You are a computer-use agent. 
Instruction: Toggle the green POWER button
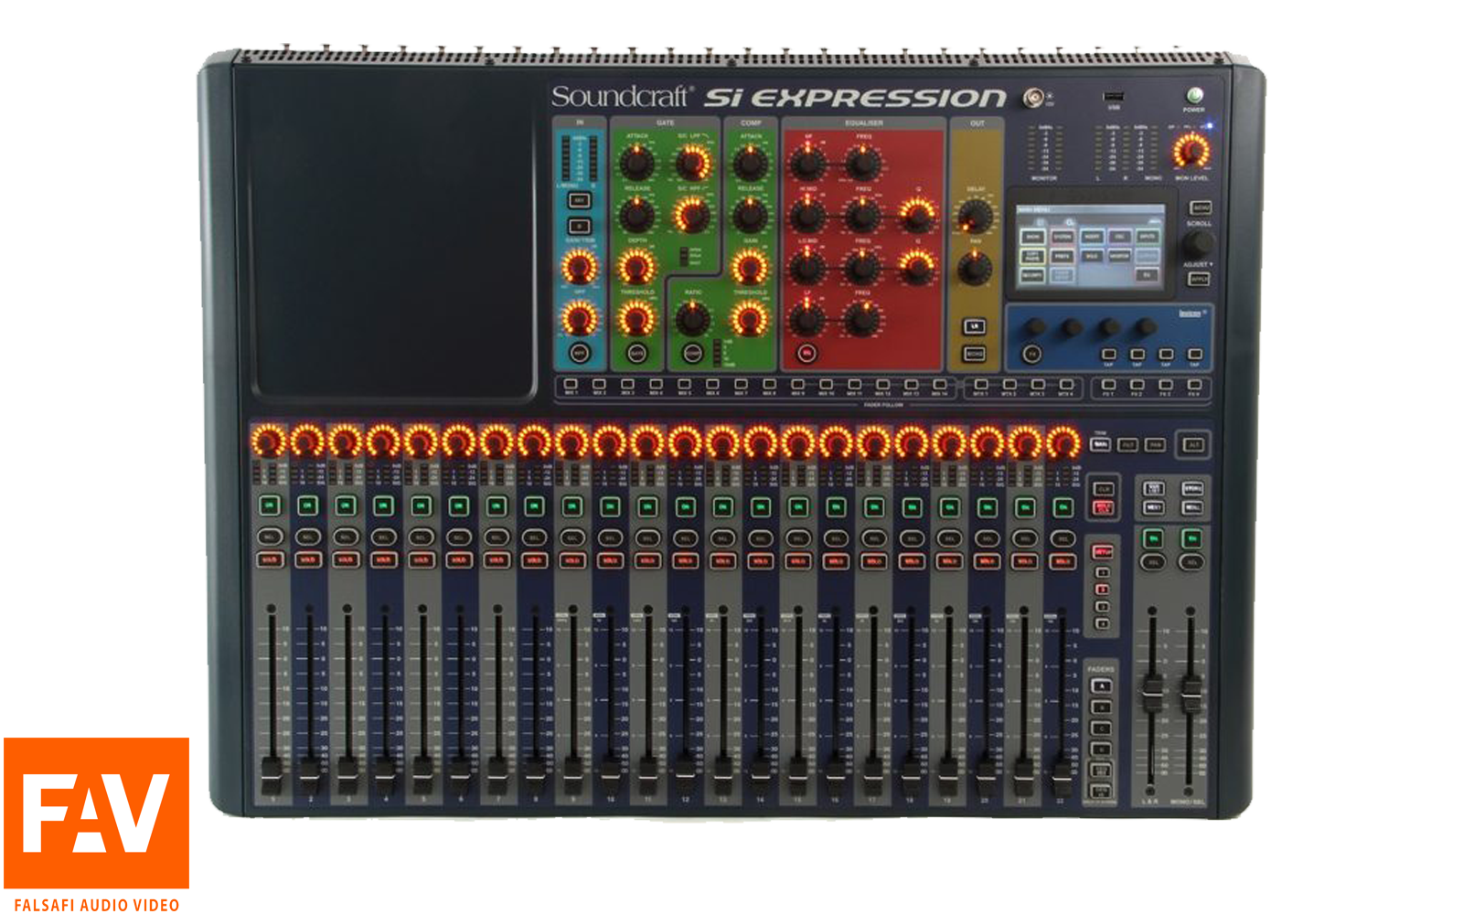[1194, 95]
